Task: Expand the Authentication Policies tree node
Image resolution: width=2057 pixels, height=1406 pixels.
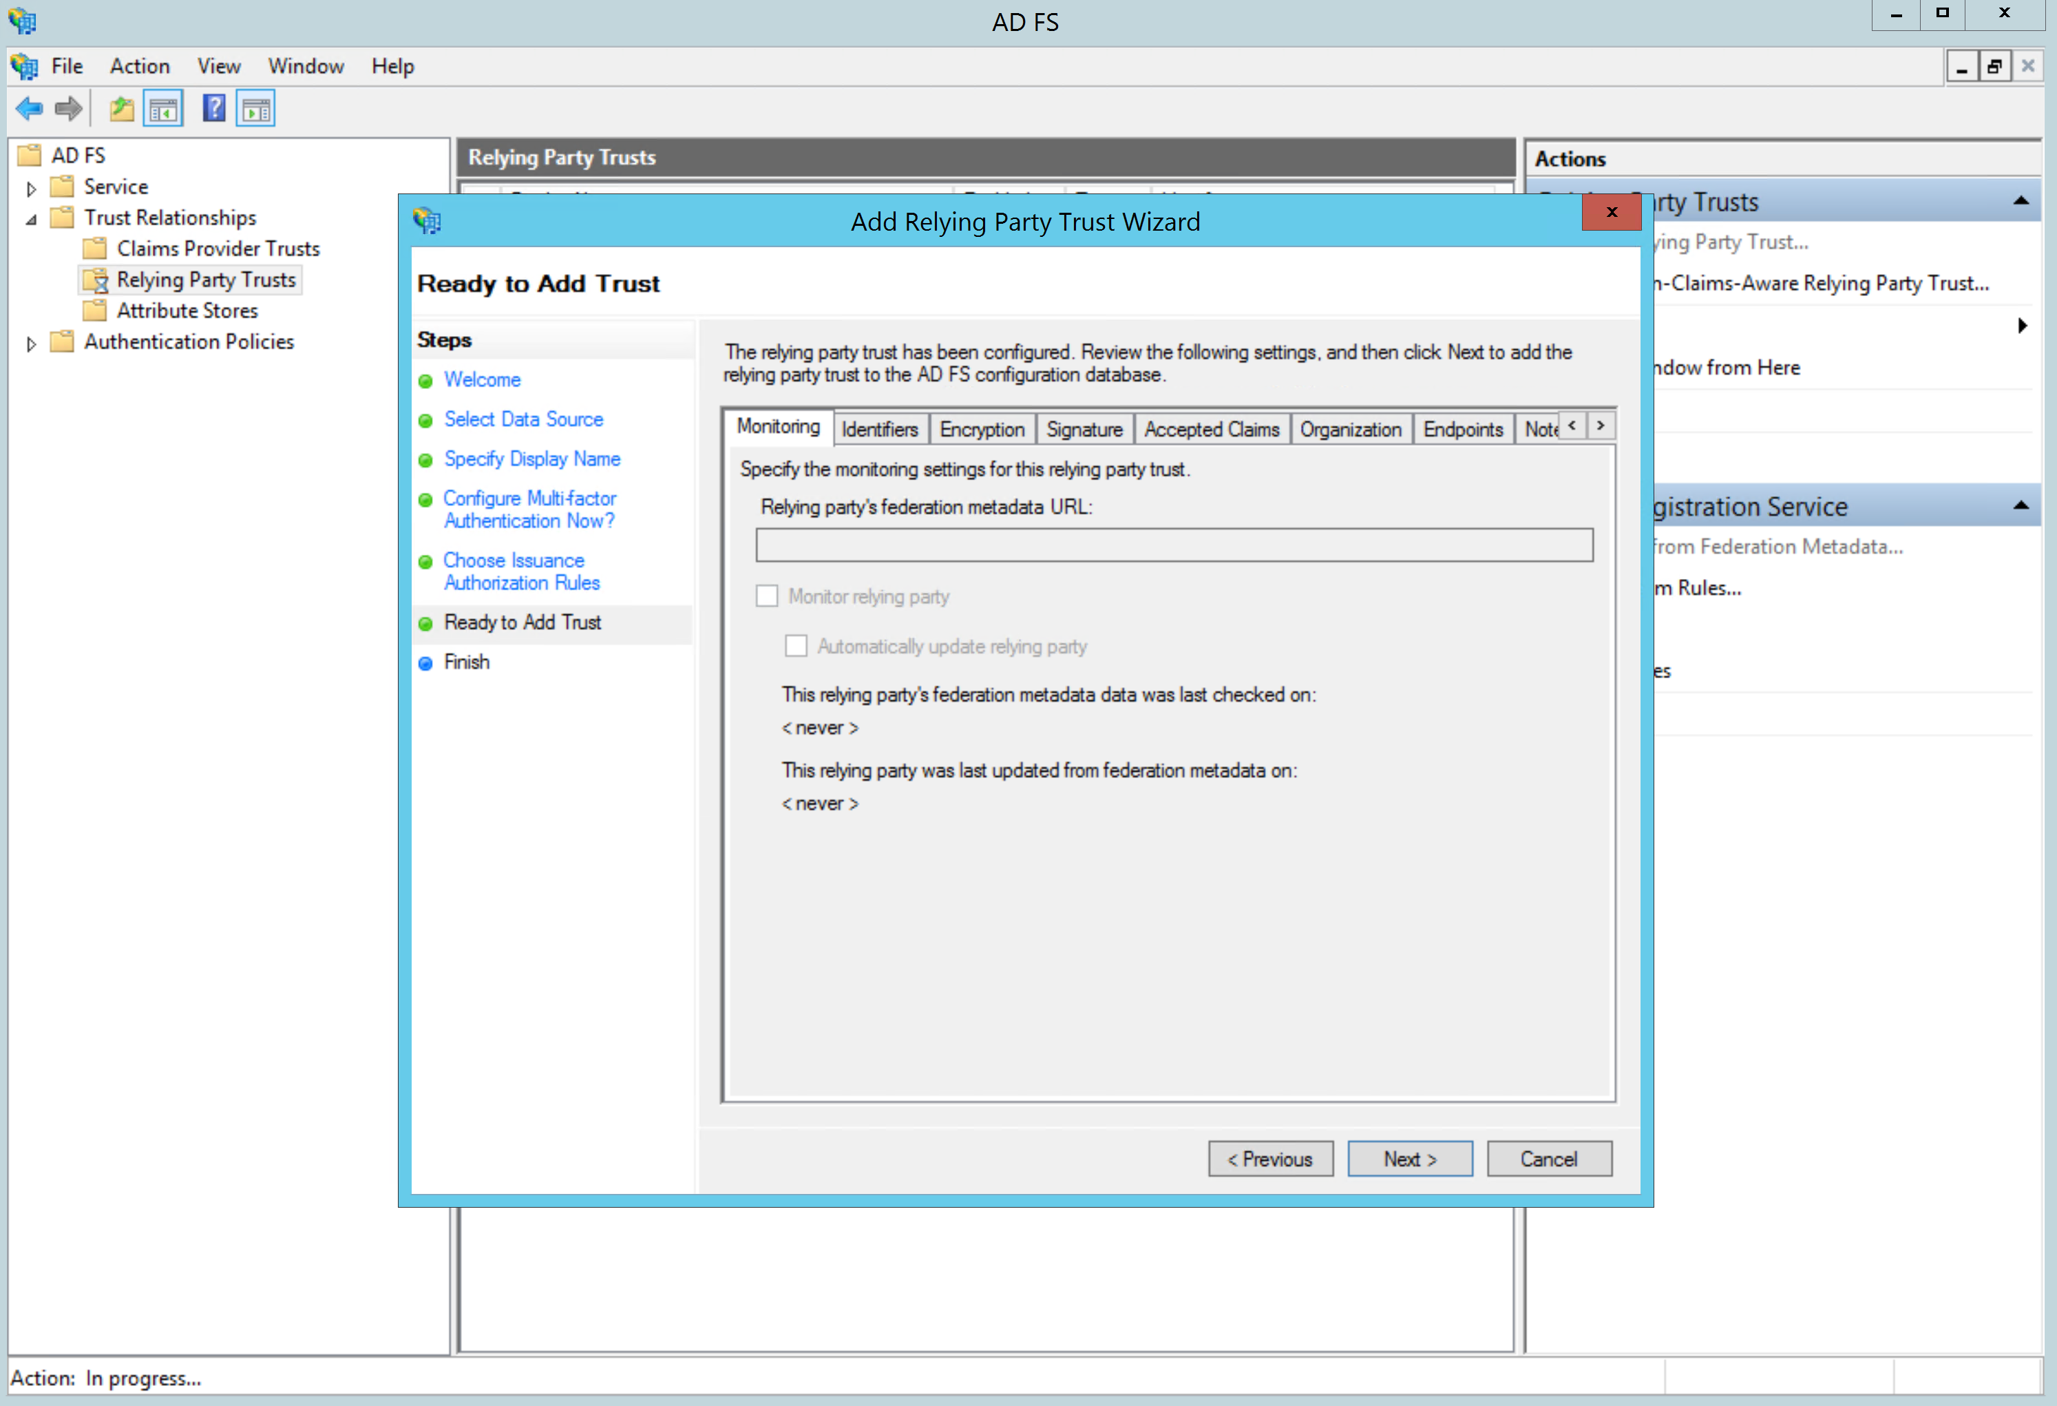Action: pos(31,343)
